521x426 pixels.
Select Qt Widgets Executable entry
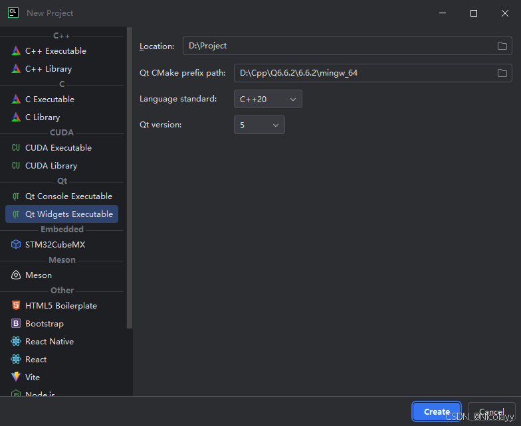pyautogui.click(x=62, y=214)
